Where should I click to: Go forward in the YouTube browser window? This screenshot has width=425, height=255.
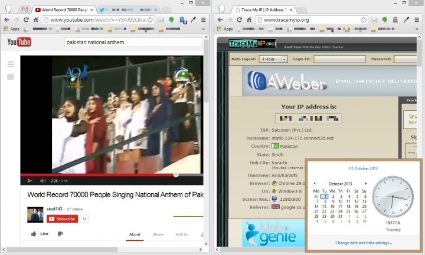[17, 20]
